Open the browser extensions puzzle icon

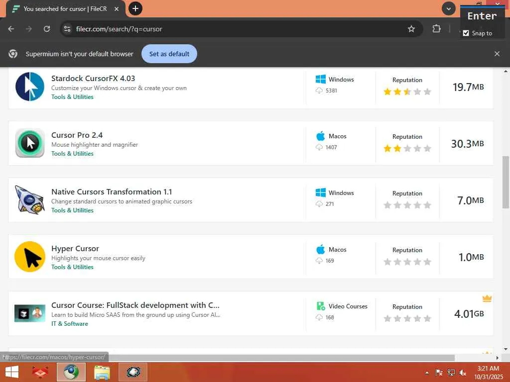[x=436, y=29]
